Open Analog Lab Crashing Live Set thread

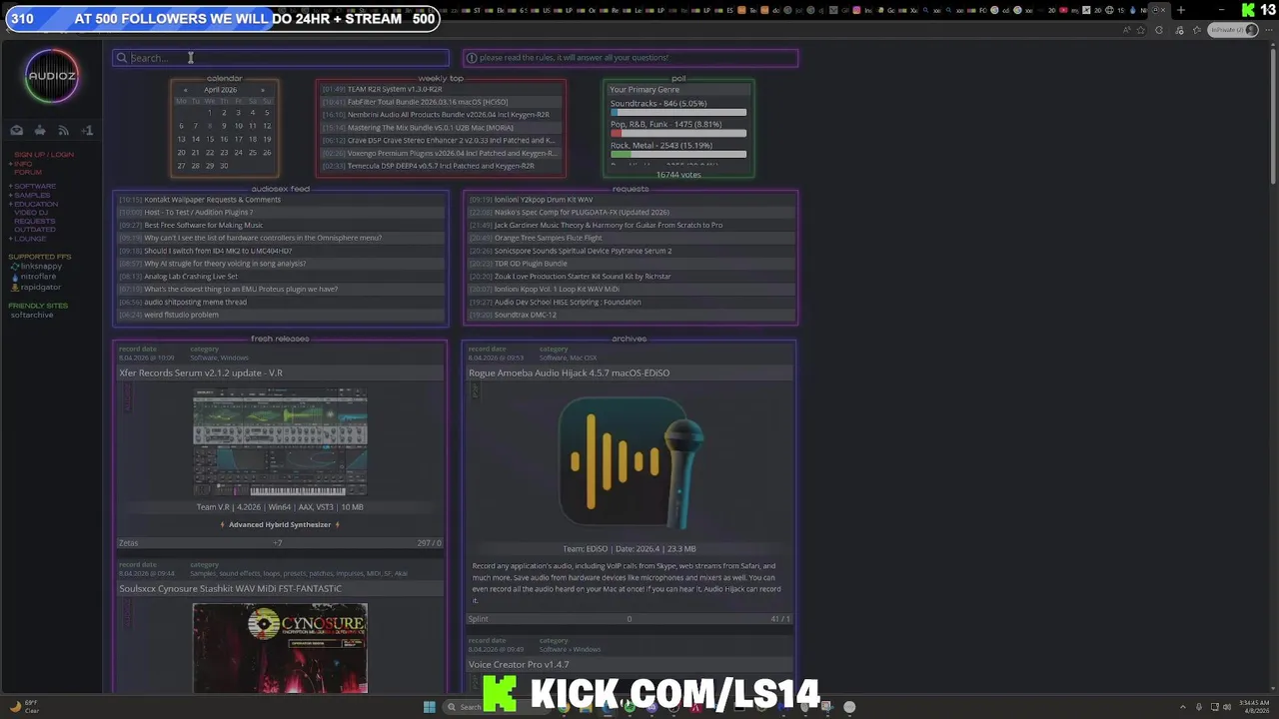pos(191,277)
